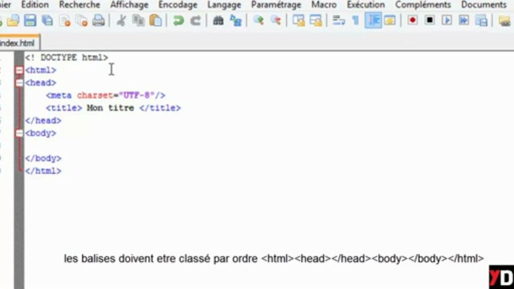This screenshot has height=289, width=514.
Task: Stop macro recording with black square icon
Action: tap(430, 20)
